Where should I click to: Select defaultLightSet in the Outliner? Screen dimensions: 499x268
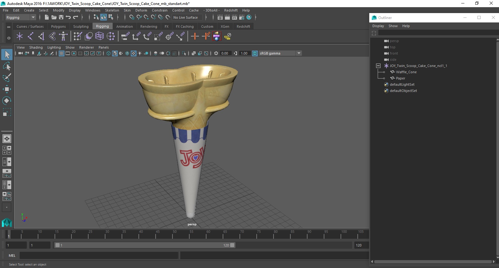pos(402,84)
